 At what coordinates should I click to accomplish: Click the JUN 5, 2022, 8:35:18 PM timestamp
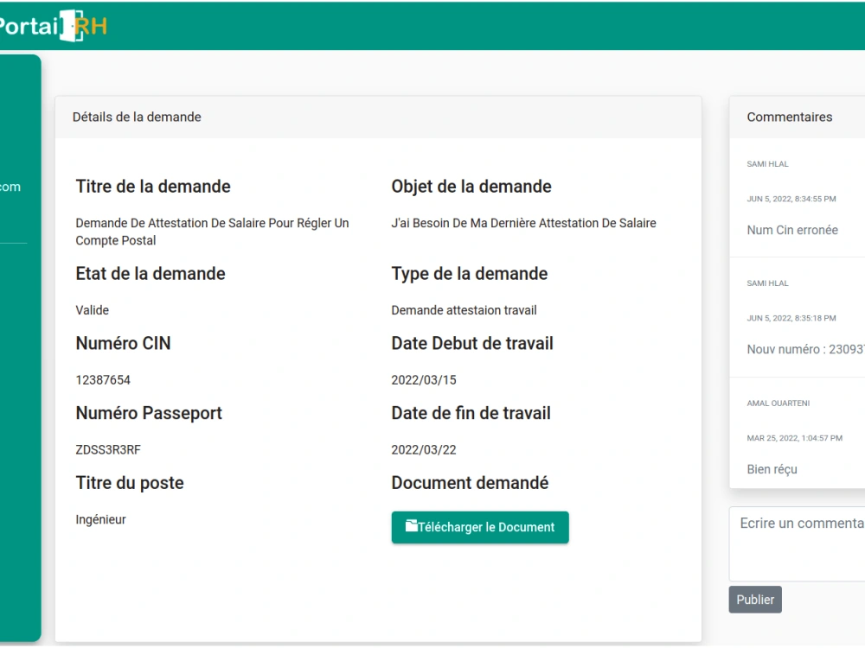791,319
